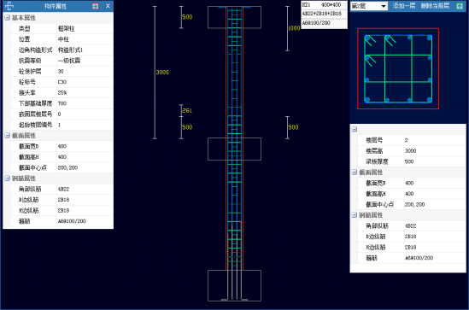Click B边纵筋 value in the 构件属性 panel
Screen dimensions: 469x310
63,200
